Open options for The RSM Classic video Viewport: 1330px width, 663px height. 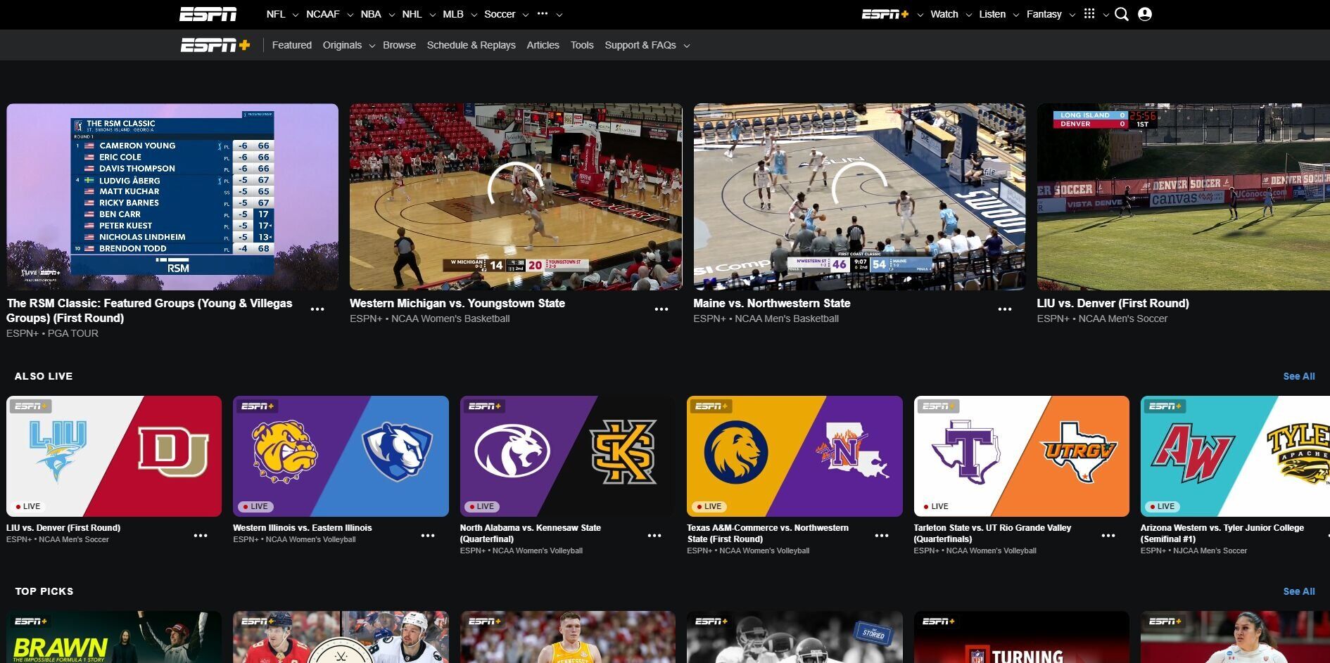[x=317, y=309]
